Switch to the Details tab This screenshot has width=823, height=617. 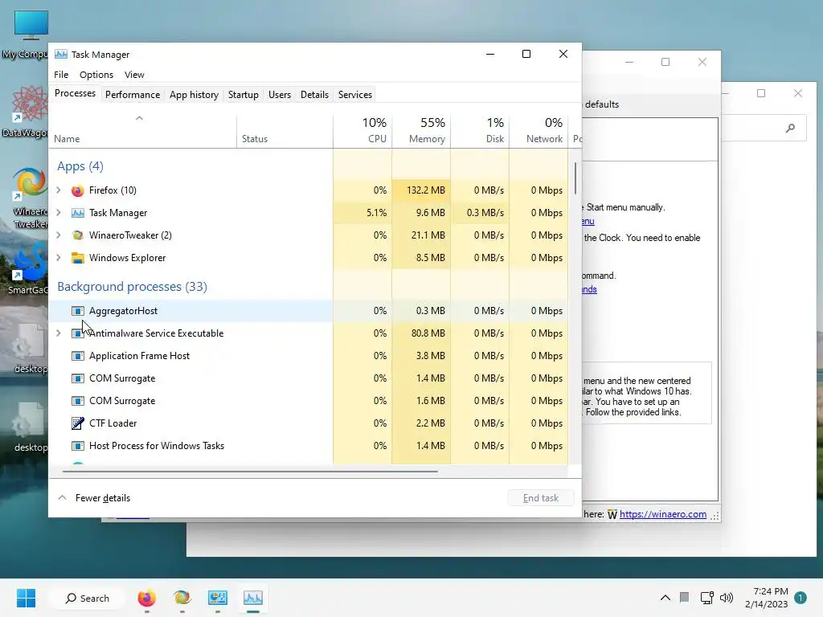coord(314,95)
